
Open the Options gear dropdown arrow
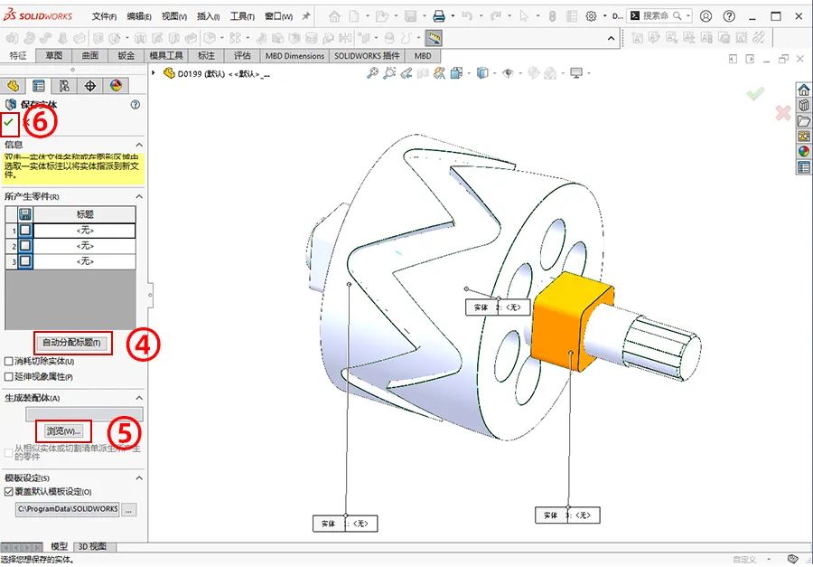(x=604, y=16)
